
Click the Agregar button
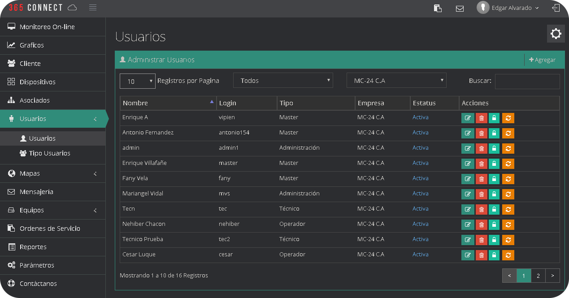click(x=543, y=60)
